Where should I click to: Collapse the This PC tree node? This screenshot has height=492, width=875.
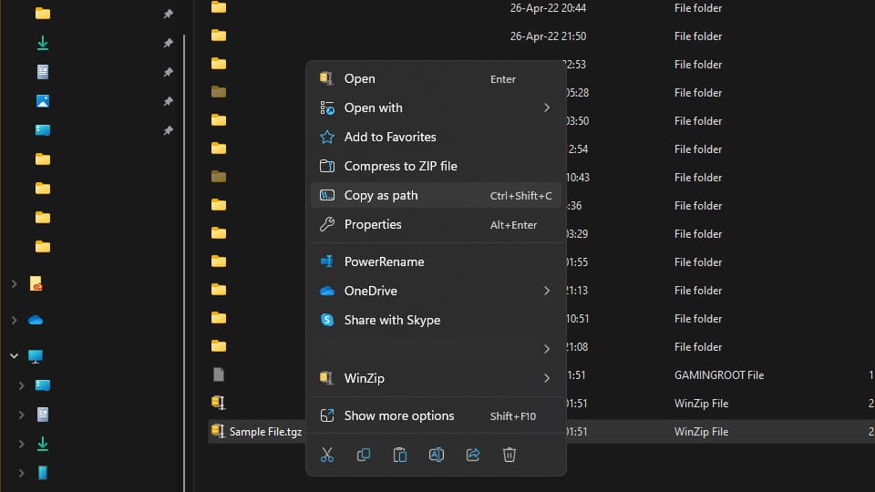[x=14, y=356]
